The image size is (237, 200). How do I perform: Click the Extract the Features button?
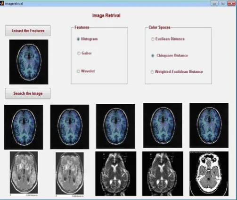(28, 31)
